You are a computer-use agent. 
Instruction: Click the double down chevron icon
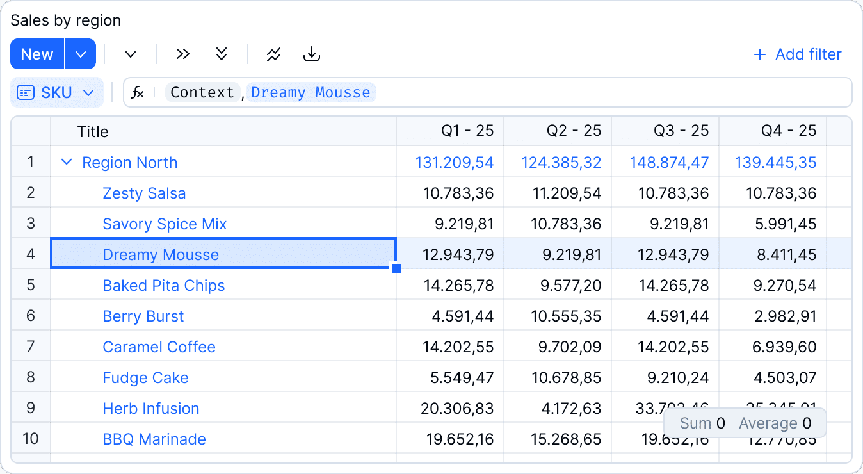point(222,54)
